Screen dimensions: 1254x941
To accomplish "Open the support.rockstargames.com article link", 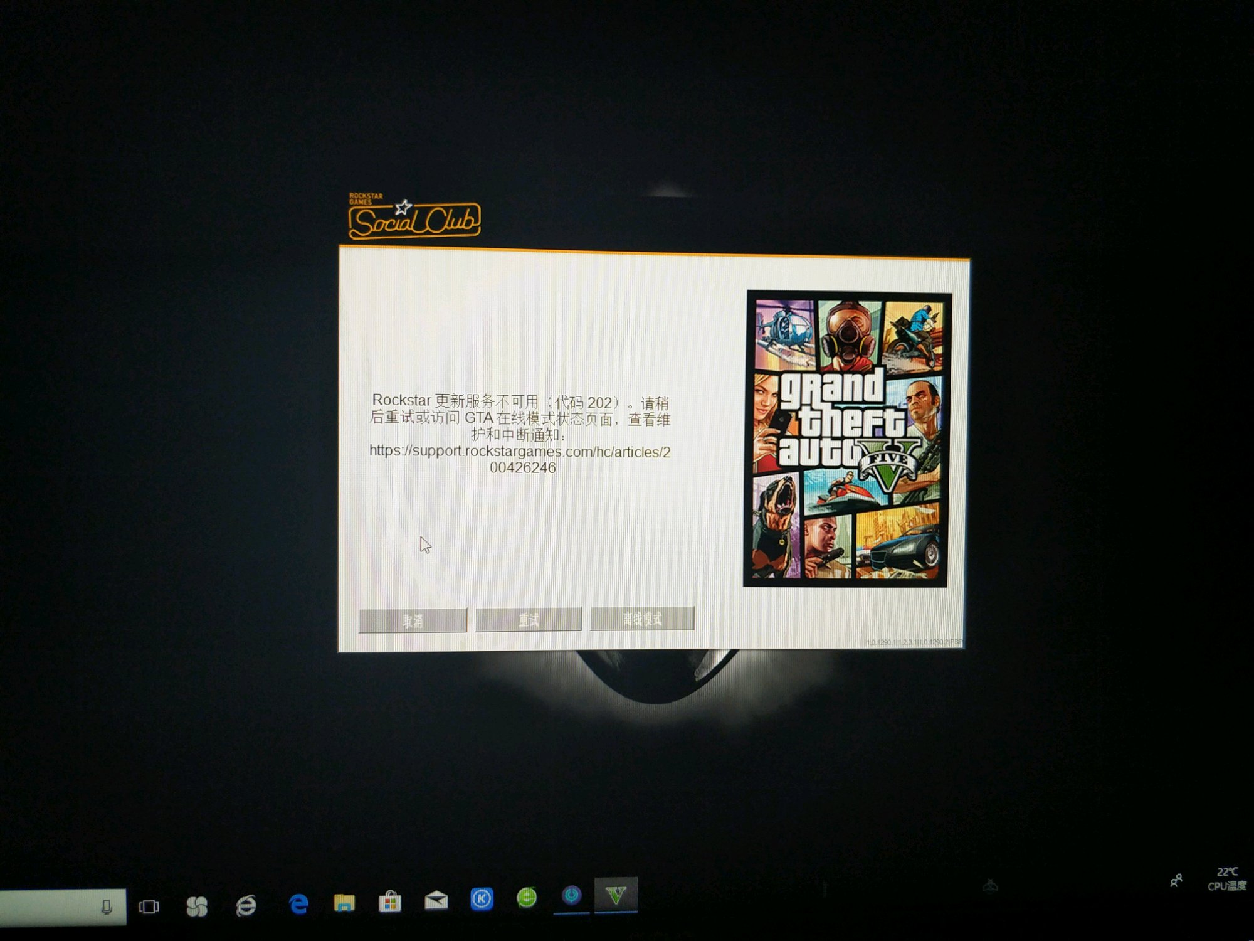I will 520,460.
